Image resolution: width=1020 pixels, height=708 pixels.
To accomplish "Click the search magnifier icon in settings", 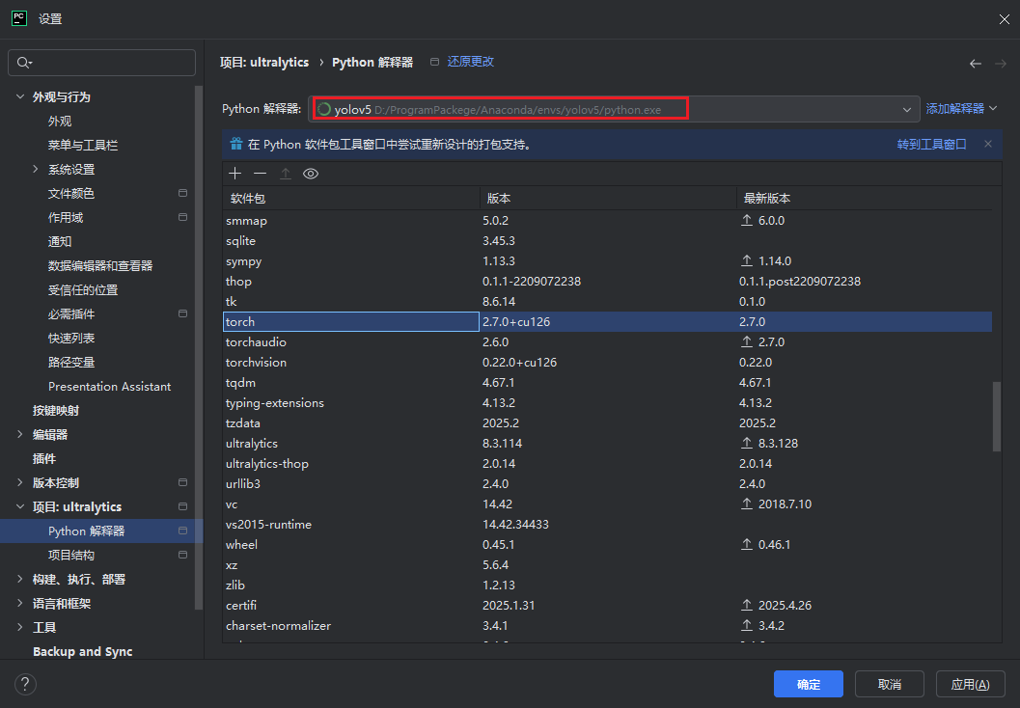I will click(24, 63).
